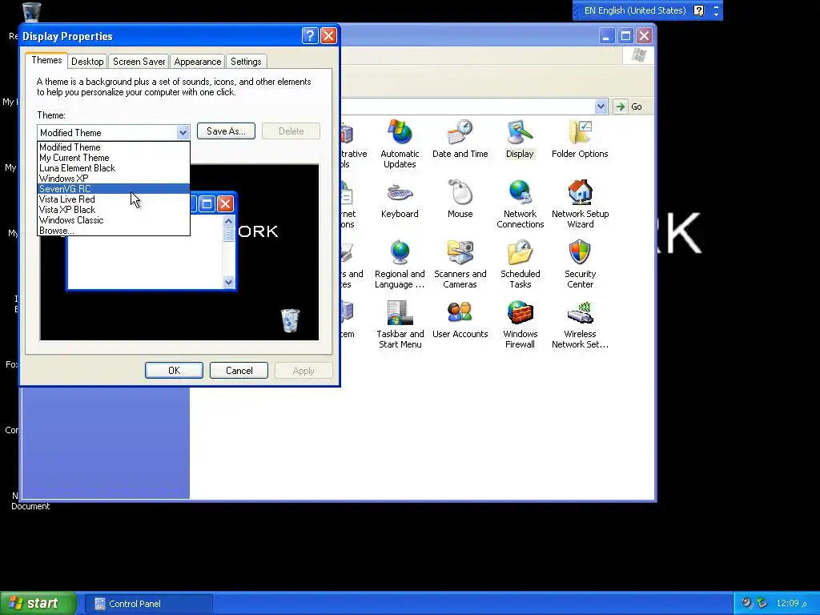
Task: Select the Themes tab
Action: pyautogui.click(x=46, y=60)
